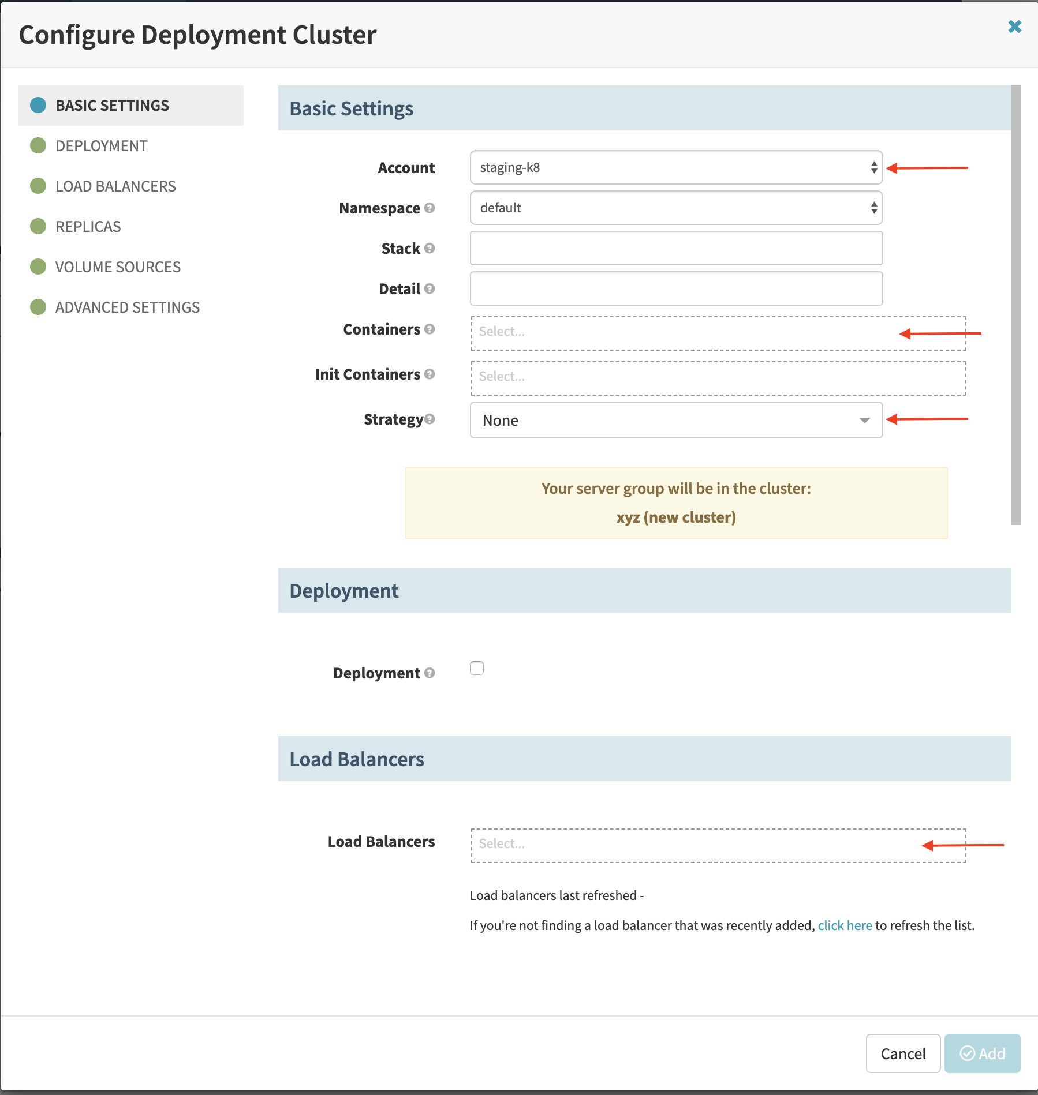Click the help icon beside Stack
This screenshot has width=1038, height=1095.
(430, 248)
